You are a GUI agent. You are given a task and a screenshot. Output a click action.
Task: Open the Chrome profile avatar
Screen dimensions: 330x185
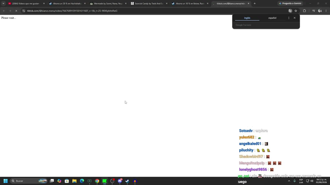point(320,11)
